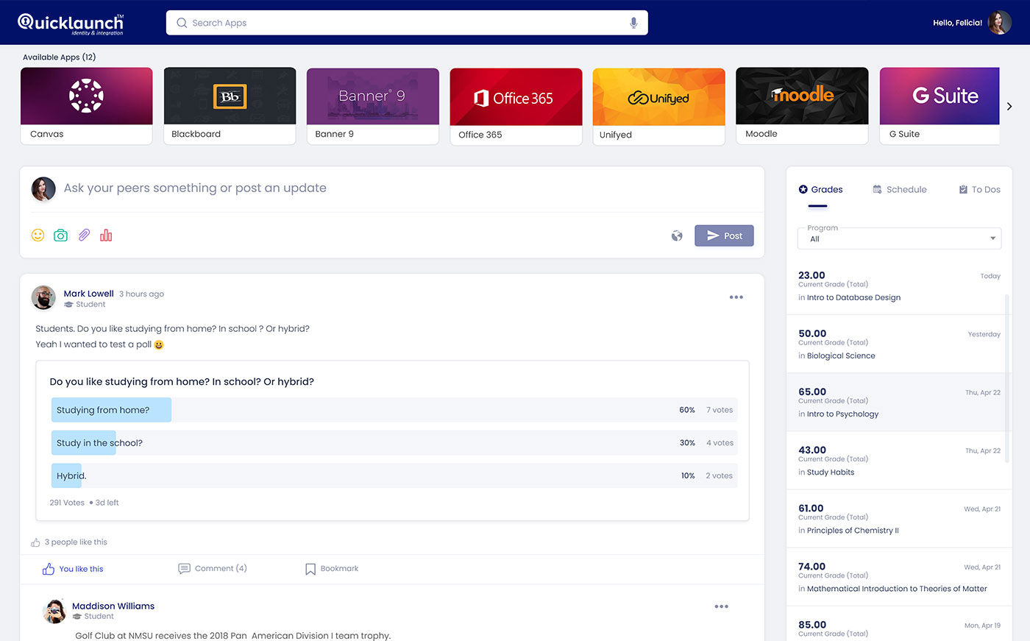The height and width of the screenshot is (641, 1030).
Task: Launch the Canvas app tile
Action: [x=87, y=106]
